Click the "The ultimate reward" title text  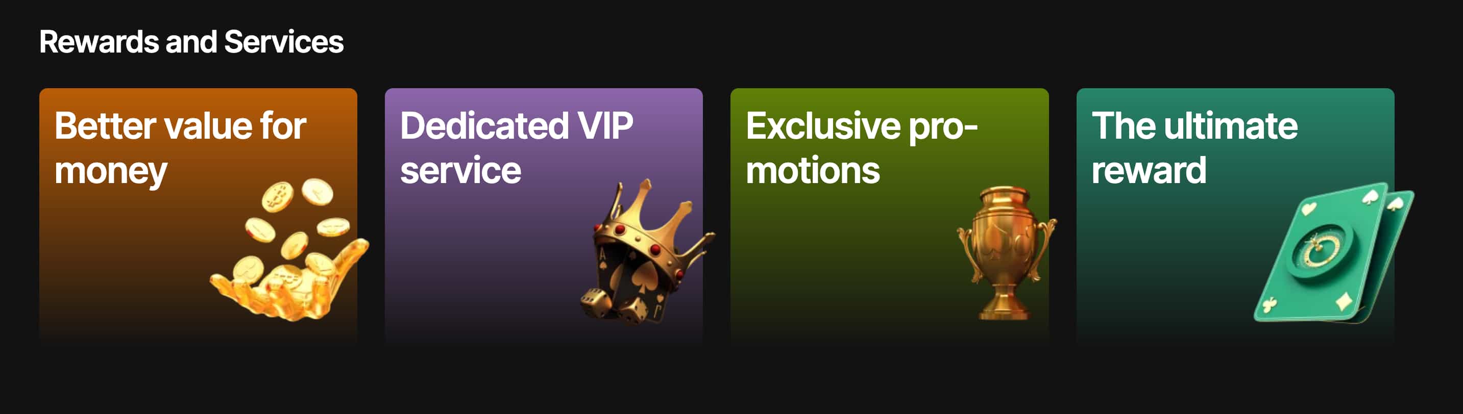[x=1194, y=147]
